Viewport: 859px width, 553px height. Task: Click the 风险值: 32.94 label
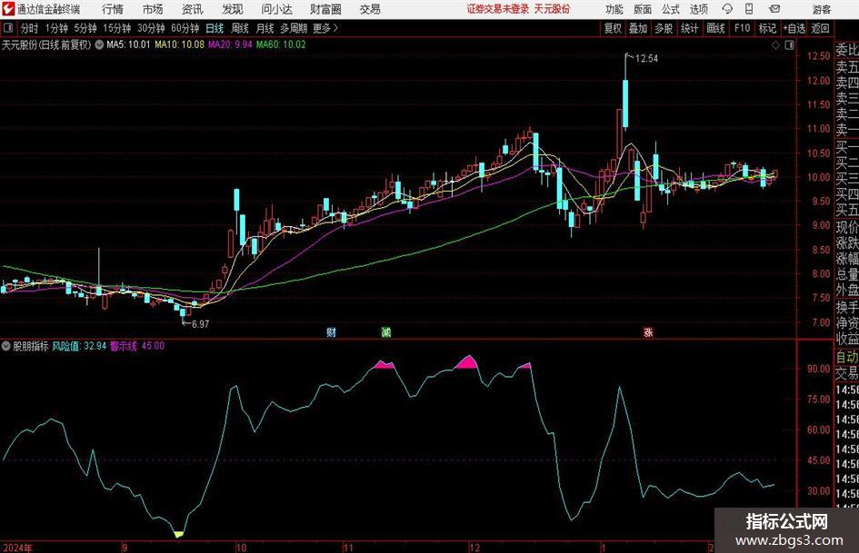tap(79, 346)
